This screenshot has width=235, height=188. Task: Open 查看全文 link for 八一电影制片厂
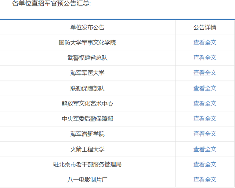(205, 180)
